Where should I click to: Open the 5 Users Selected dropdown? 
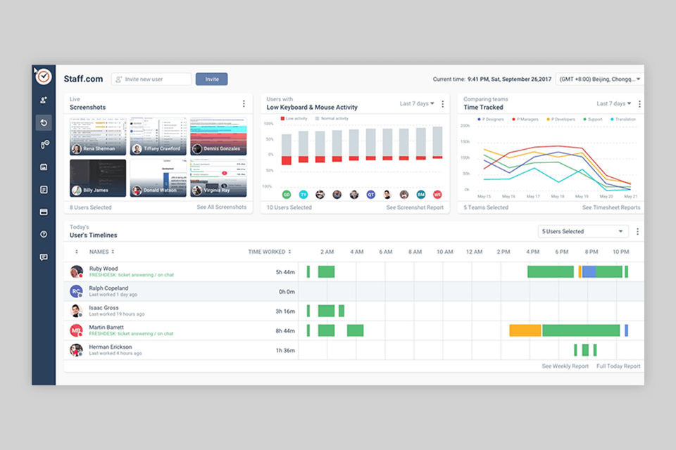click(x=583, y=231)
